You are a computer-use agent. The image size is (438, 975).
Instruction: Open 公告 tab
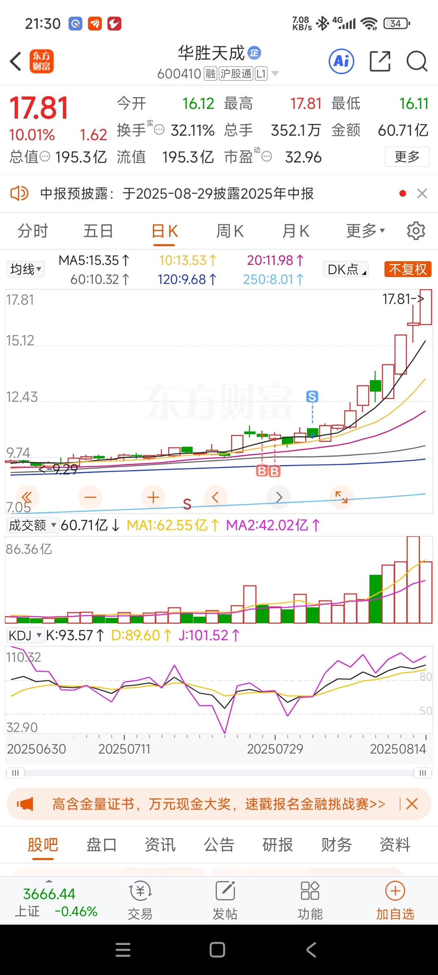[219, 845]
